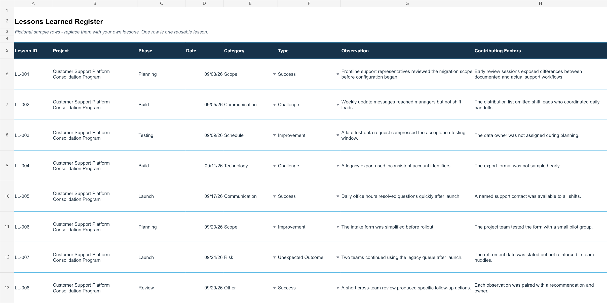Select column A header
Viewport: 607px width, 303px height.
33,3
